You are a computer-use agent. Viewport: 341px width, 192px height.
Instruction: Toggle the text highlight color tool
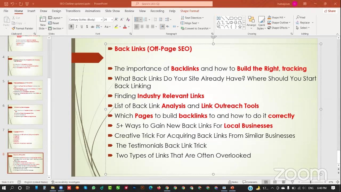[x=116, y=27]
